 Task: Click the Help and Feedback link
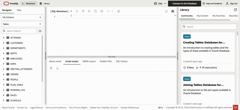[x=214, y=4]
